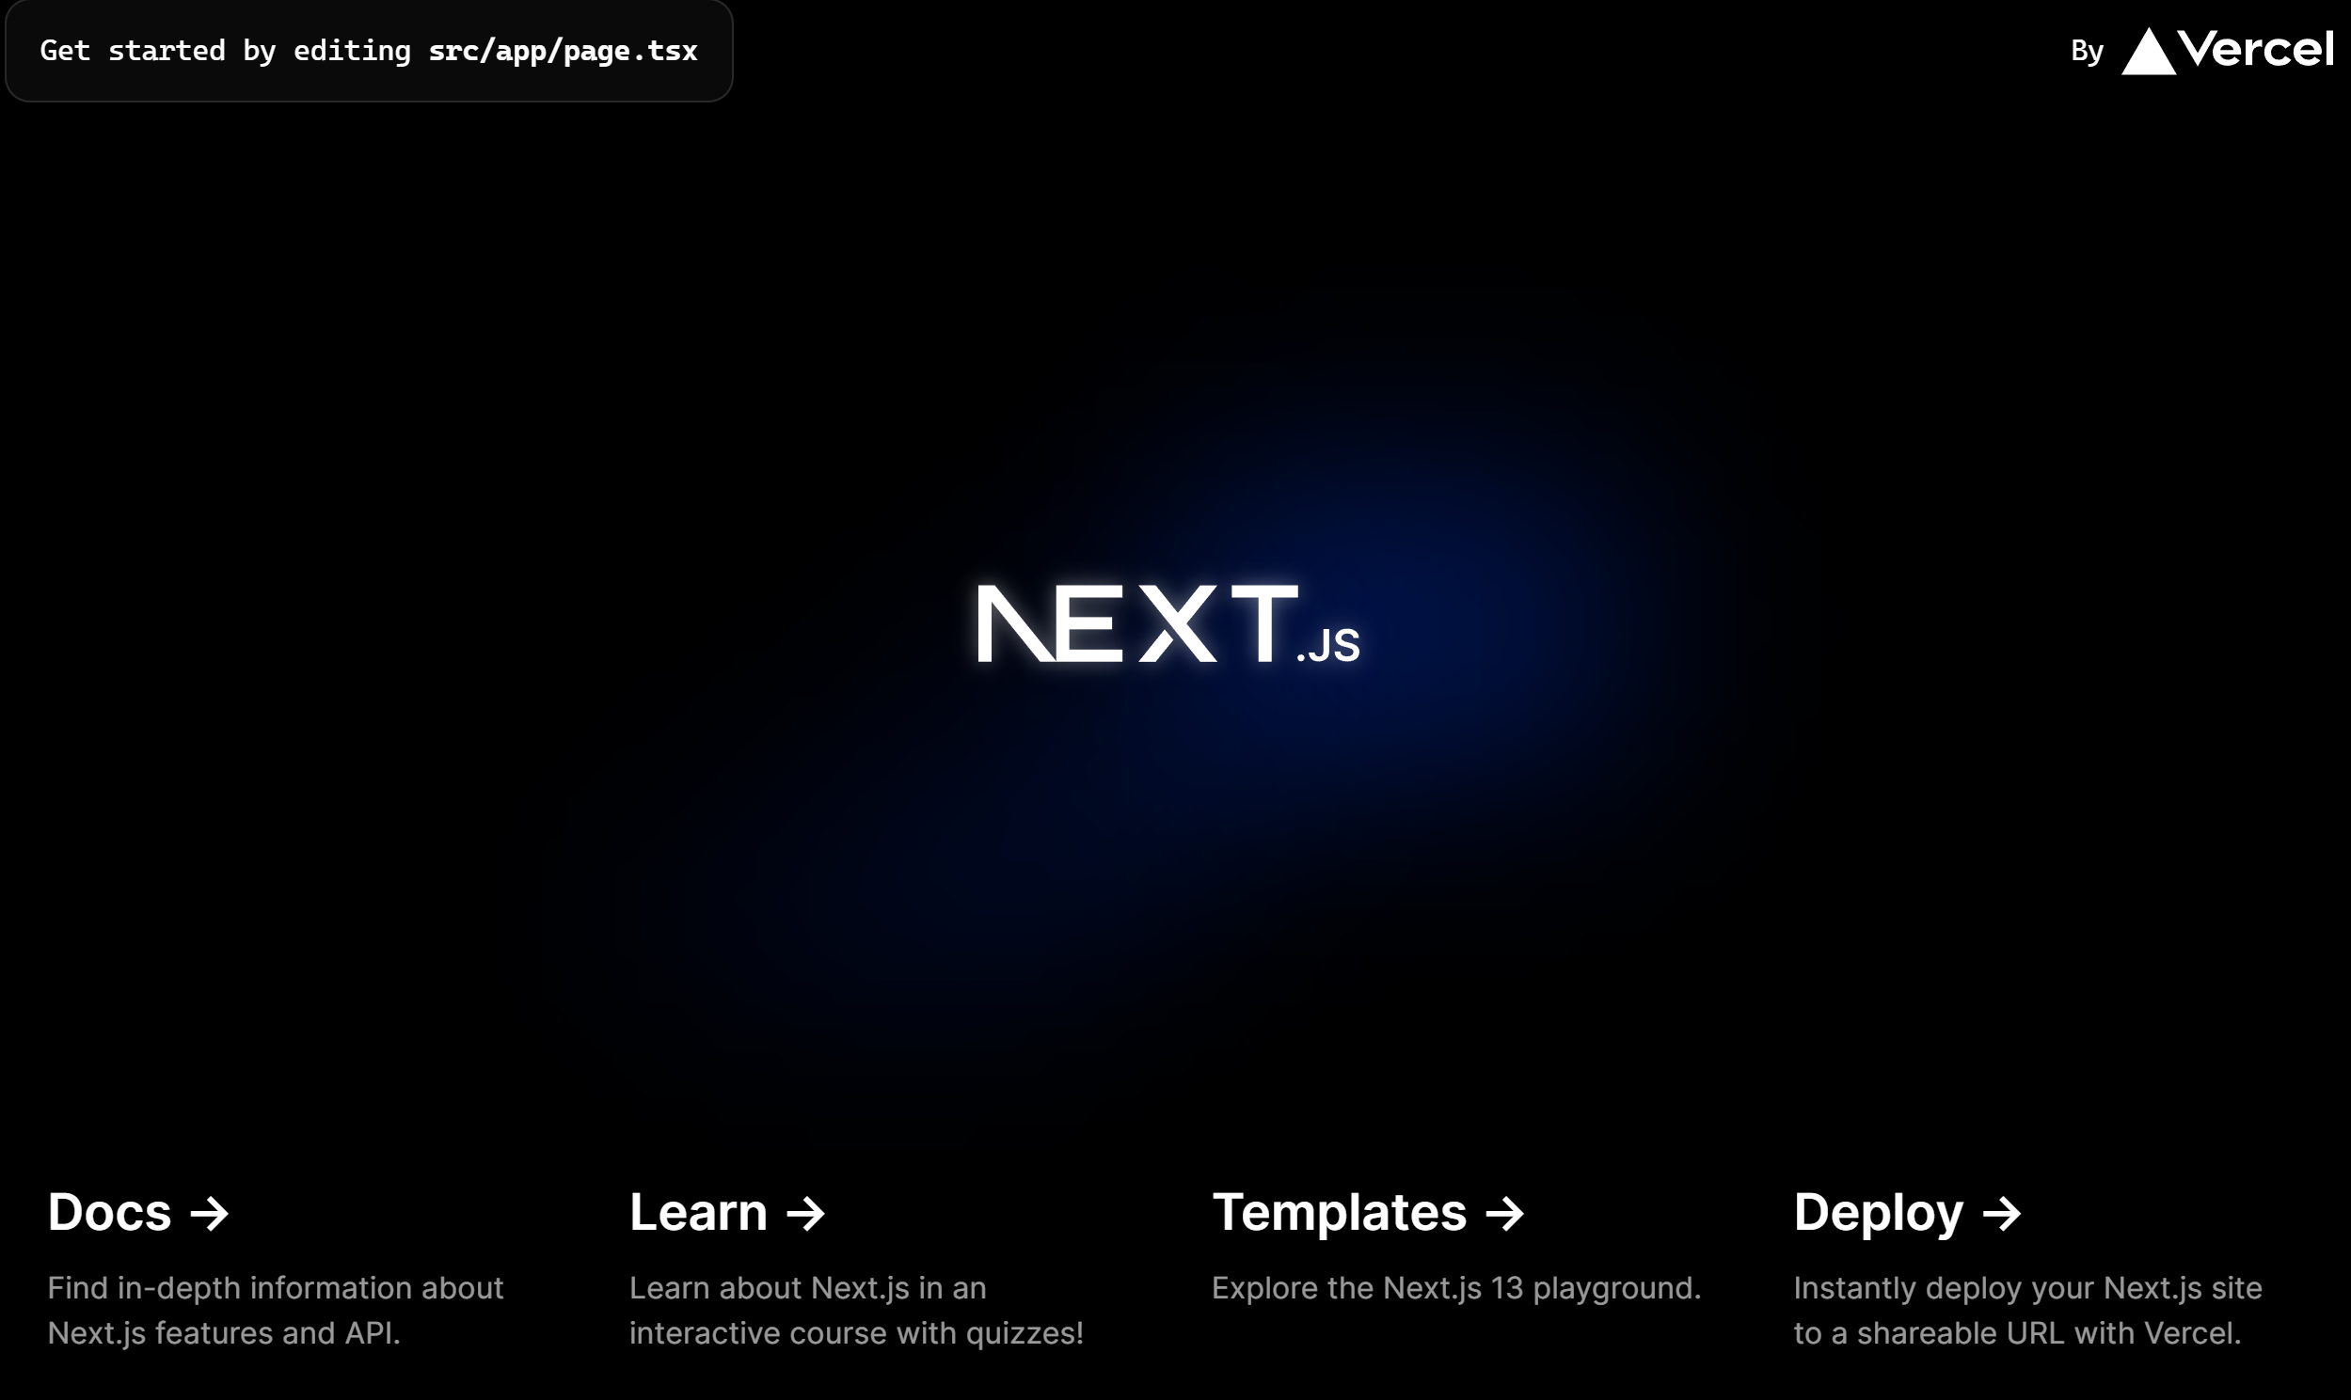
Task: Click 'Explore the Next.js 13 playground' text
Action: (1456, 1288)
